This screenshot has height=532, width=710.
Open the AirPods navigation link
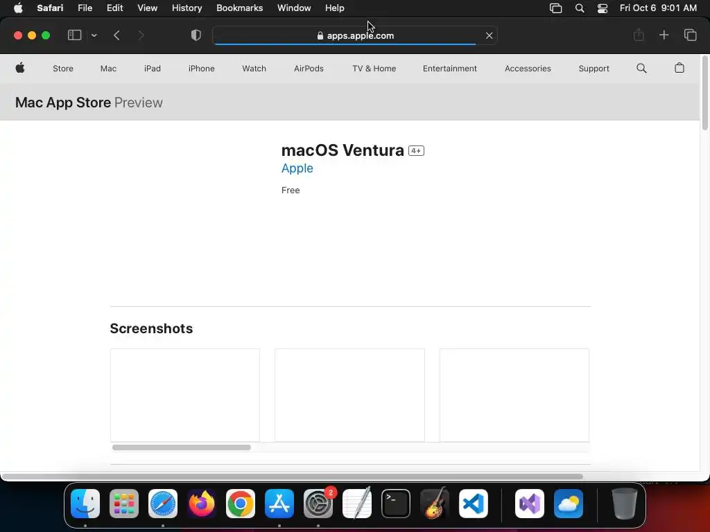point(309,69)
